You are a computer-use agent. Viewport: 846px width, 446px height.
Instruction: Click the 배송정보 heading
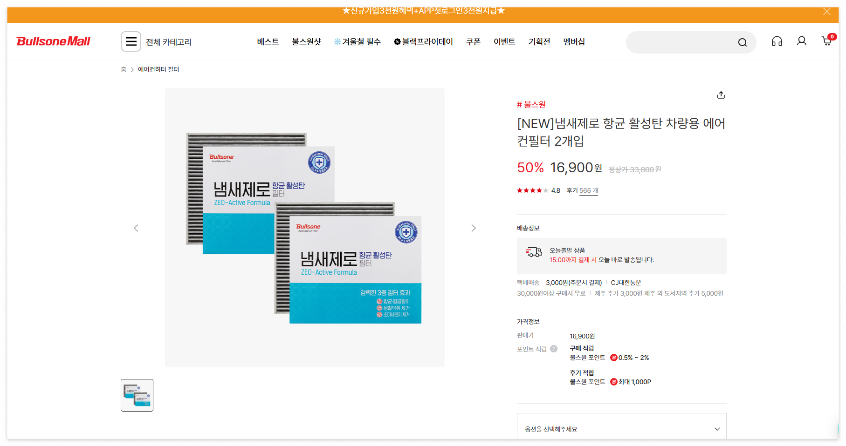coord(528,228)
